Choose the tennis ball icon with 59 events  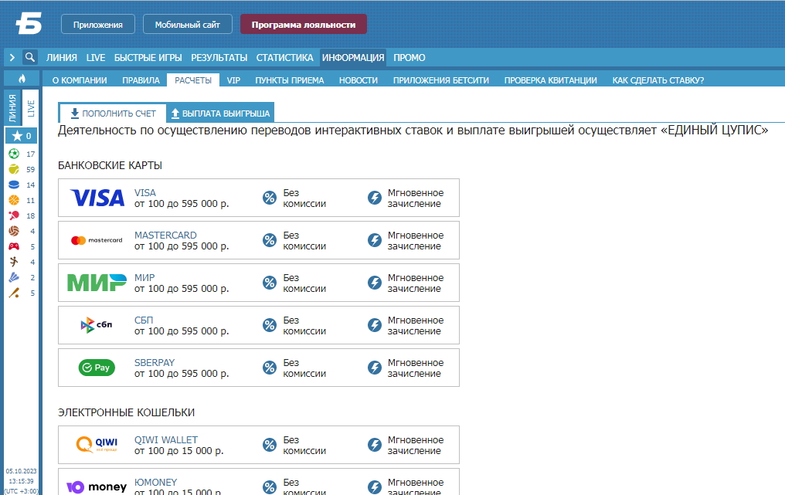tap(14, 169)
